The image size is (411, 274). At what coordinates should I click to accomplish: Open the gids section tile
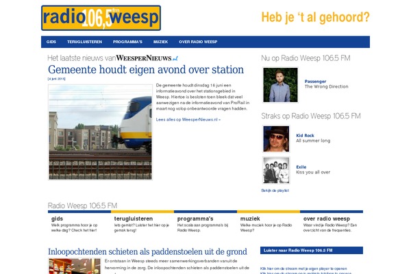[x=79, y=222]
